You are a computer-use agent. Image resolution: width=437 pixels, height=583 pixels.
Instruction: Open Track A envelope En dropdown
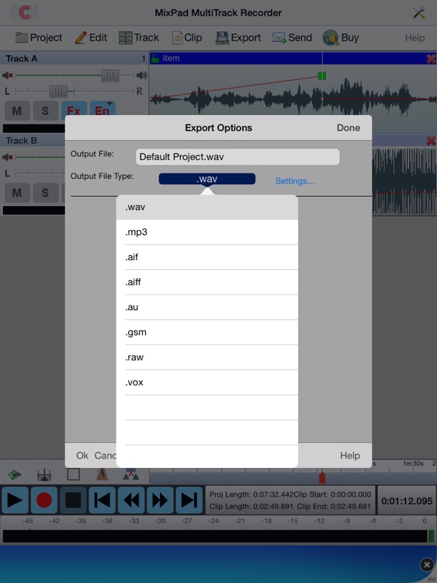102,111
